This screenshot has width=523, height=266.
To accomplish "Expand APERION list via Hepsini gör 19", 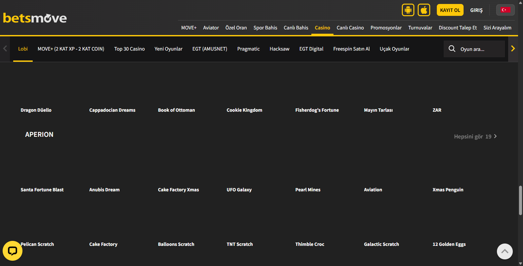I will click(475, 136).
